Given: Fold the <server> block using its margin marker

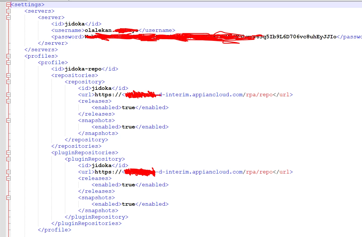Looking at the screenshot, I should pyautogui.click(x=8, y=17).
